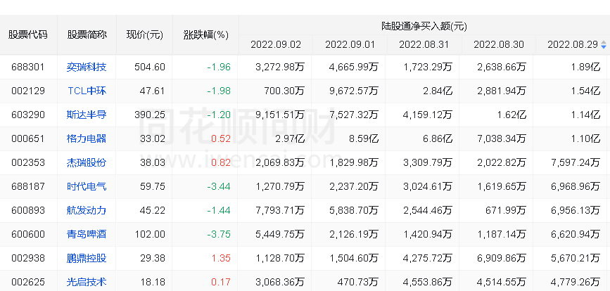Select stock code 688301

pyautogui.click(x=27, y=67)
